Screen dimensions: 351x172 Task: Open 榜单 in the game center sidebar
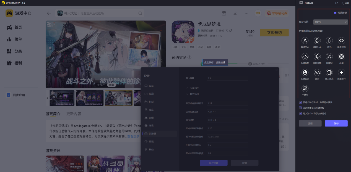[x=15, y=39]
